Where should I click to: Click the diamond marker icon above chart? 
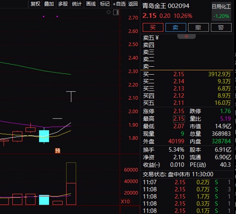pos(109,12)
